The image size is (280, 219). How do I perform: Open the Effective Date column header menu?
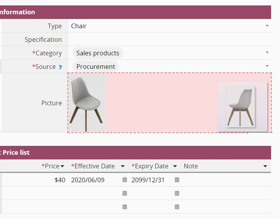click(123, 166)
